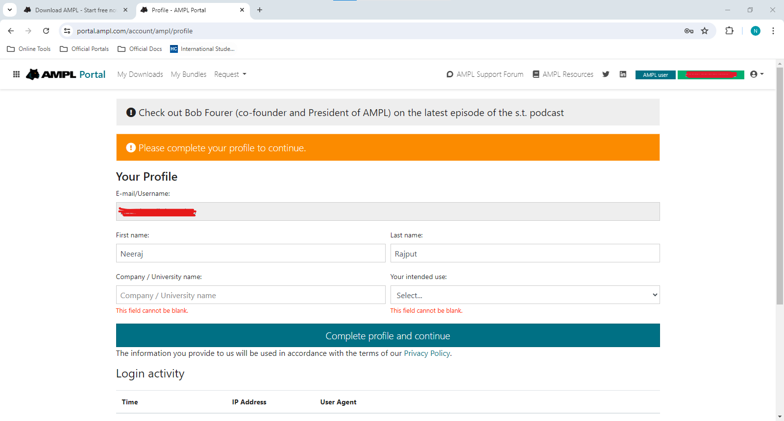Click the Your Profile heading
Viewport: 784px width, 421px height.
coord(147,177)
